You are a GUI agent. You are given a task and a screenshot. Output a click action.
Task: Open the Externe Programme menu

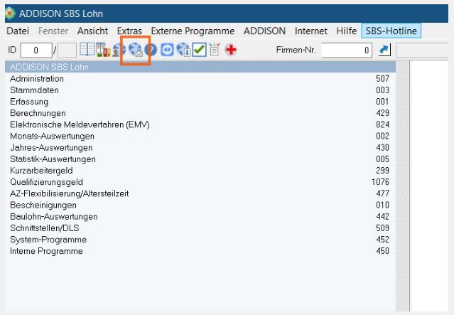pos(193,31)
